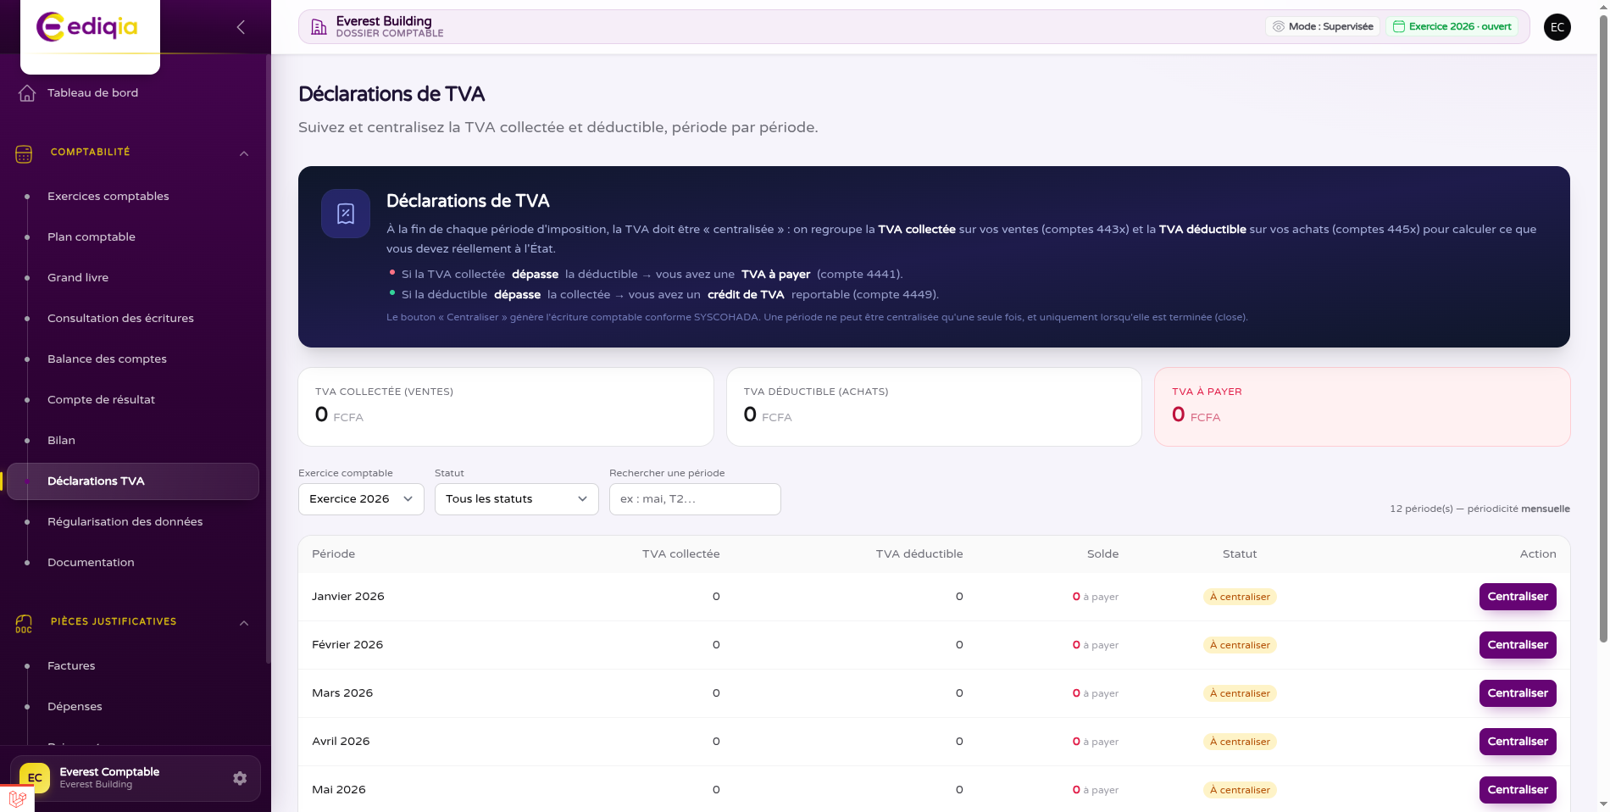
Task: Click the calendar icon in Exercice 2026 badge
Action: (1399, 26)
